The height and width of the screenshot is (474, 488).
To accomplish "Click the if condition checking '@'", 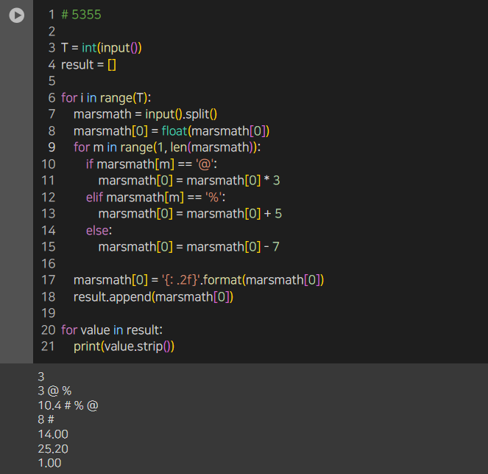I will (x=152, y=164).
